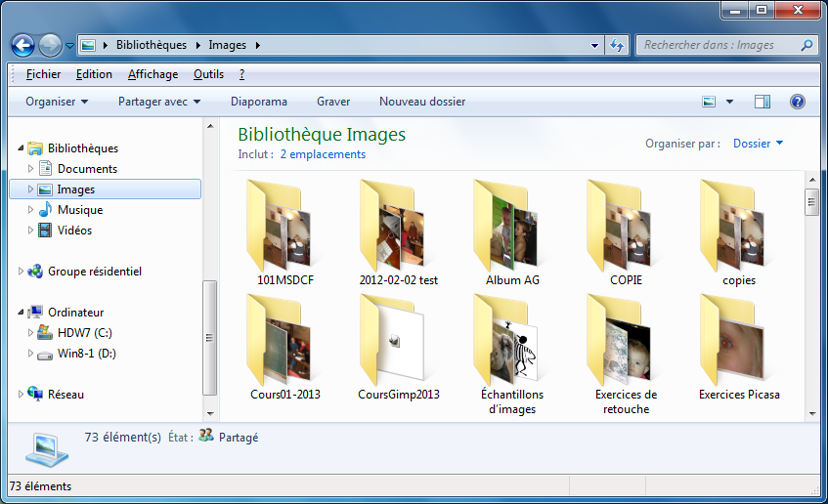This screenshot has height=504, width=828.
Task: Click the Forward navigation arrow
Action: coord(50,45)
